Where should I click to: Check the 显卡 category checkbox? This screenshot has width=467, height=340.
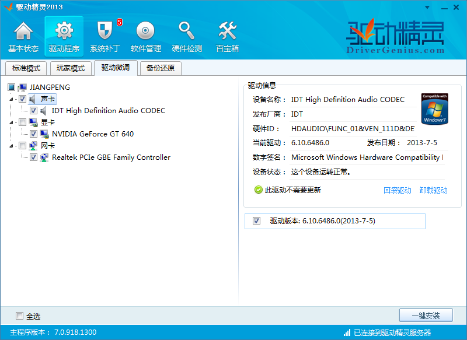(22, 122)
